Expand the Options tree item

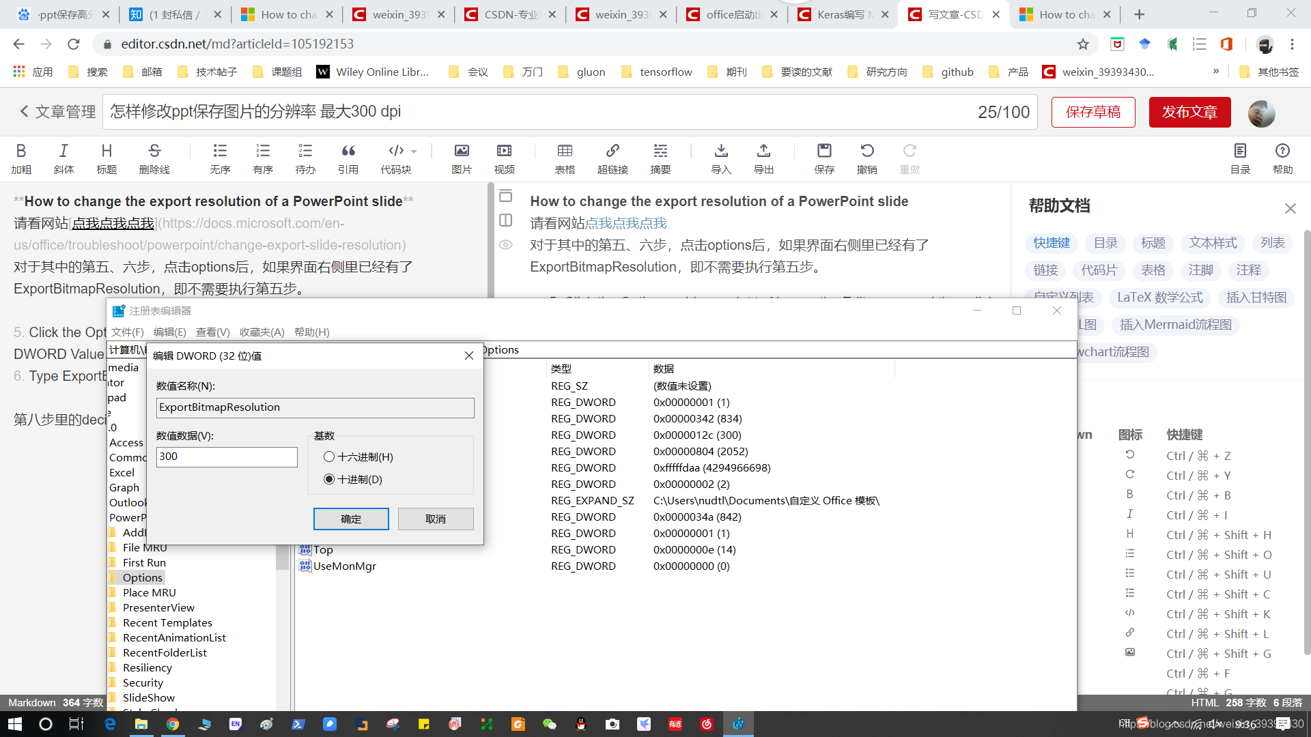pyautogui.click(x=141, y=577)
